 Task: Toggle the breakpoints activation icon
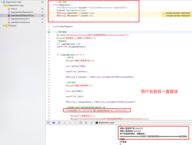54,123
